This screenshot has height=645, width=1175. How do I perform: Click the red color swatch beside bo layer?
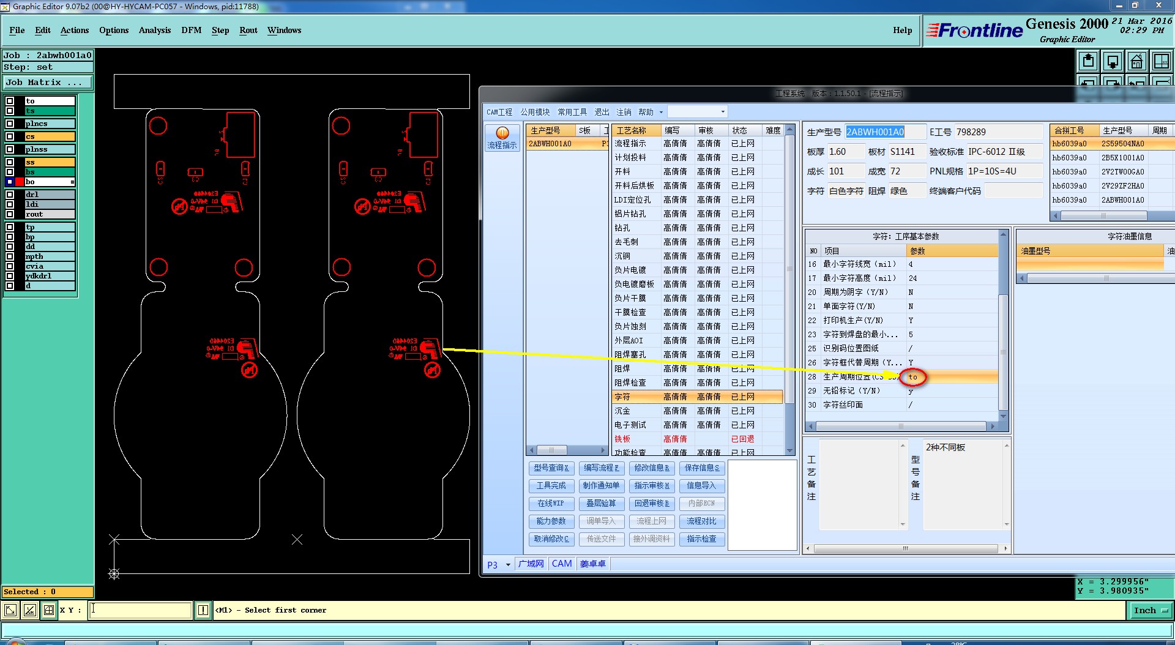pyautogui.click(x=20, y=182)
